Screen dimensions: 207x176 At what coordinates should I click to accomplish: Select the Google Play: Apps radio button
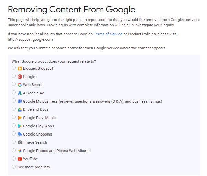[x=14, y=125]
